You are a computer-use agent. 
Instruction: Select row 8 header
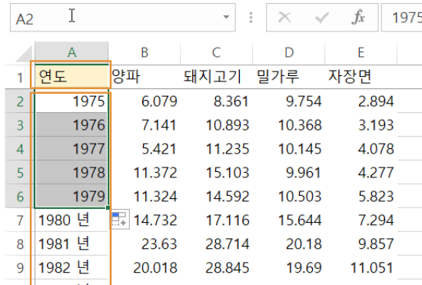pyautogui.click(x=20, y=244)
